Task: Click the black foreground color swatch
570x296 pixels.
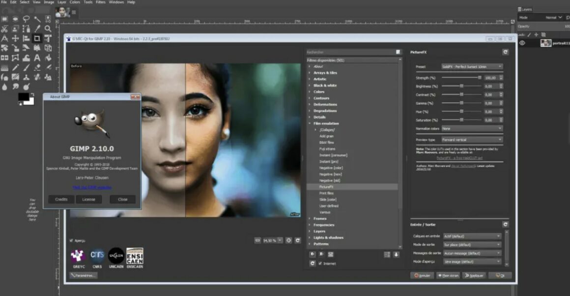Action: tap(24, 96)
